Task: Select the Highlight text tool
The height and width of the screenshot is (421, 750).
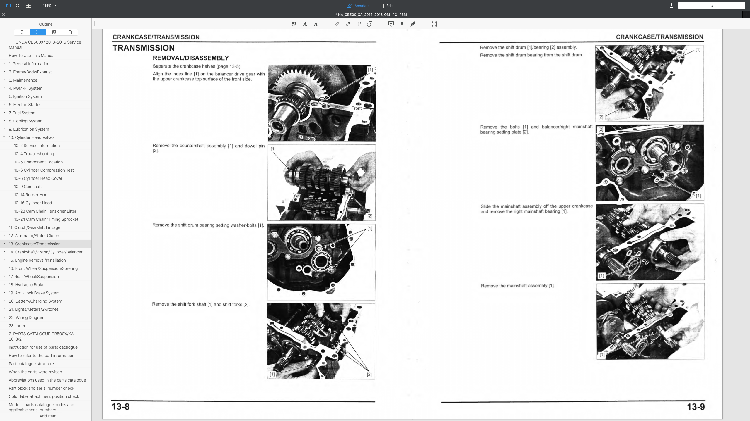Action: click(293, 24)
